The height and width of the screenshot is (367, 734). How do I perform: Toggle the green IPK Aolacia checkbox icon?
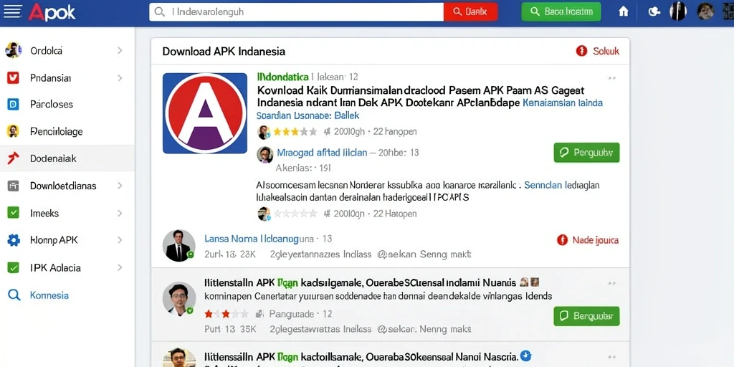point(13,268)
